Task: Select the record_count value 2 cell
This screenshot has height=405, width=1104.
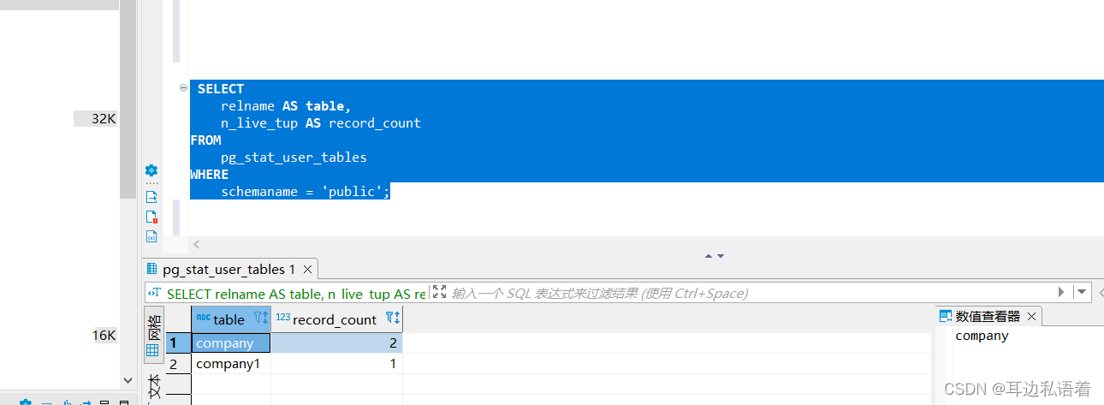Action: (336, 343)
